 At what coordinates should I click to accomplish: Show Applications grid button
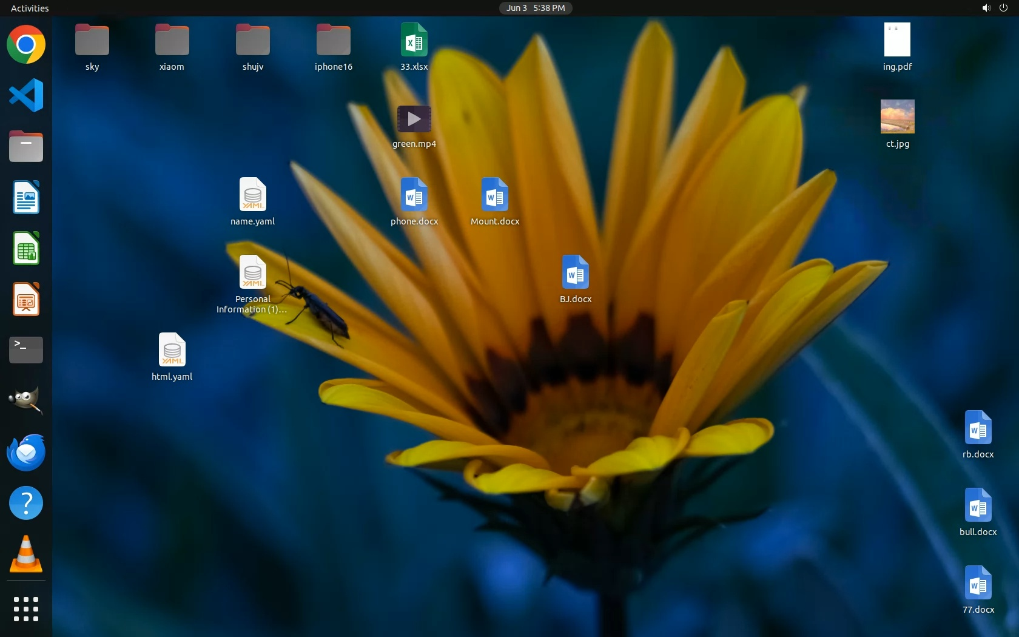(26, 608)
